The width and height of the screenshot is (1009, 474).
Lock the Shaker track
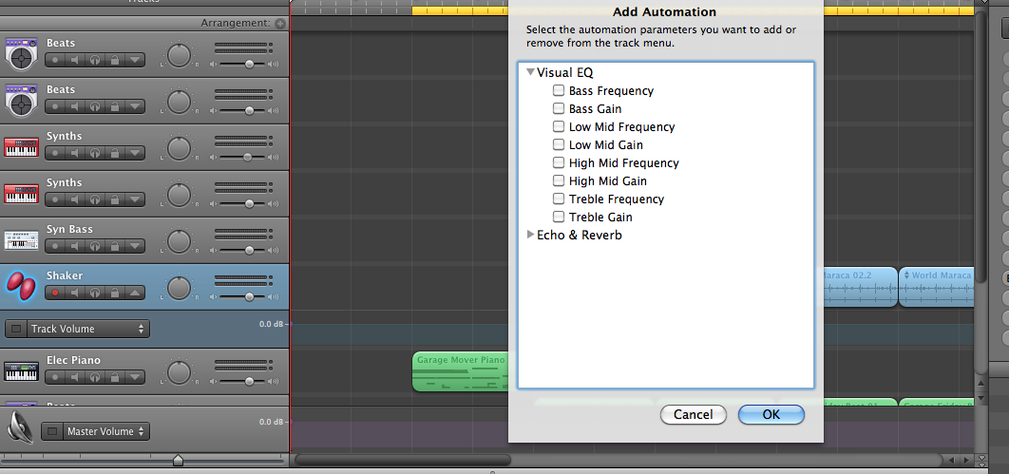[x=115, y=293]
